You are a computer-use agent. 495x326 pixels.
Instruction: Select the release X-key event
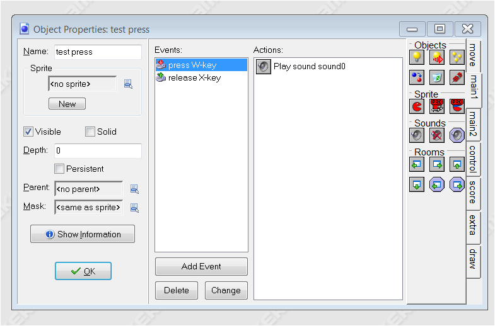(194, 77)
